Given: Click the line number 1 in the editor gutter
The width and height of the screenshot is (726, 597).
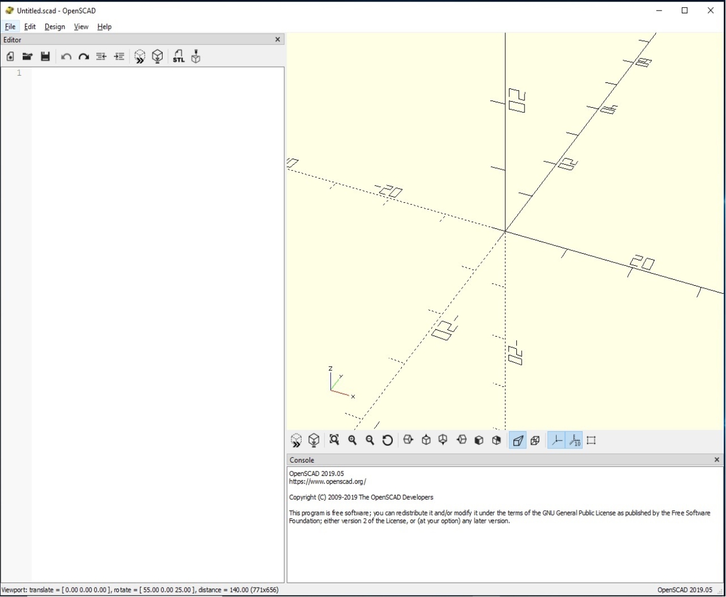Looking at the screenshot, I should point(19,73).
